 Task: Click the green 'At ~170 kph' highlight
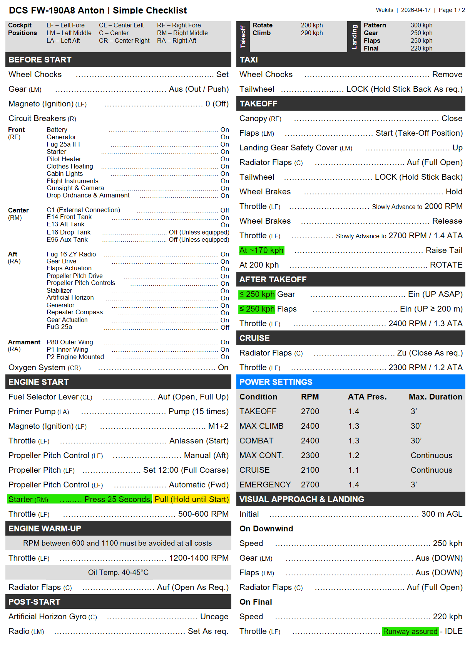pyautogui.click(x=261, y=250)
